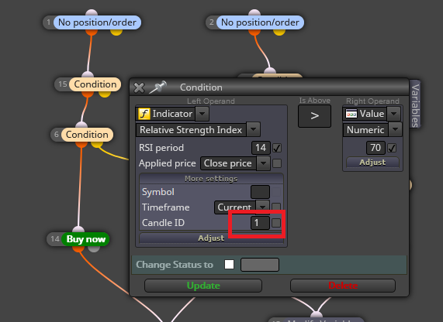Screen dimensions: 443x322
Task: Click Adjust button under Left Operand
Action: click(x=211, y=238)
